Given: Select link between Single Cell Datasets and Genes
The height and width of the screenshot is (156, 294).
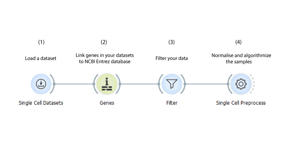Looking at the screenshot, I should (74, 84).
